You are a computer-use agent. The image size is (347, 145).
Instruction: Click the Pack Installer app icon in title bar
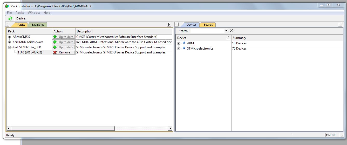coord(7,6)
